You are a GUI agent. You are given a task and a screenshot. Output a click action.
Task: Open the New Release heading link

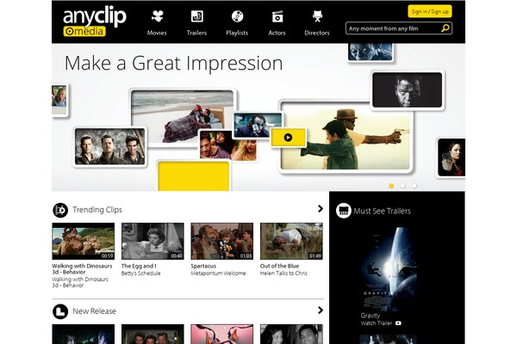pyautogui.click(x=94, y=311)
